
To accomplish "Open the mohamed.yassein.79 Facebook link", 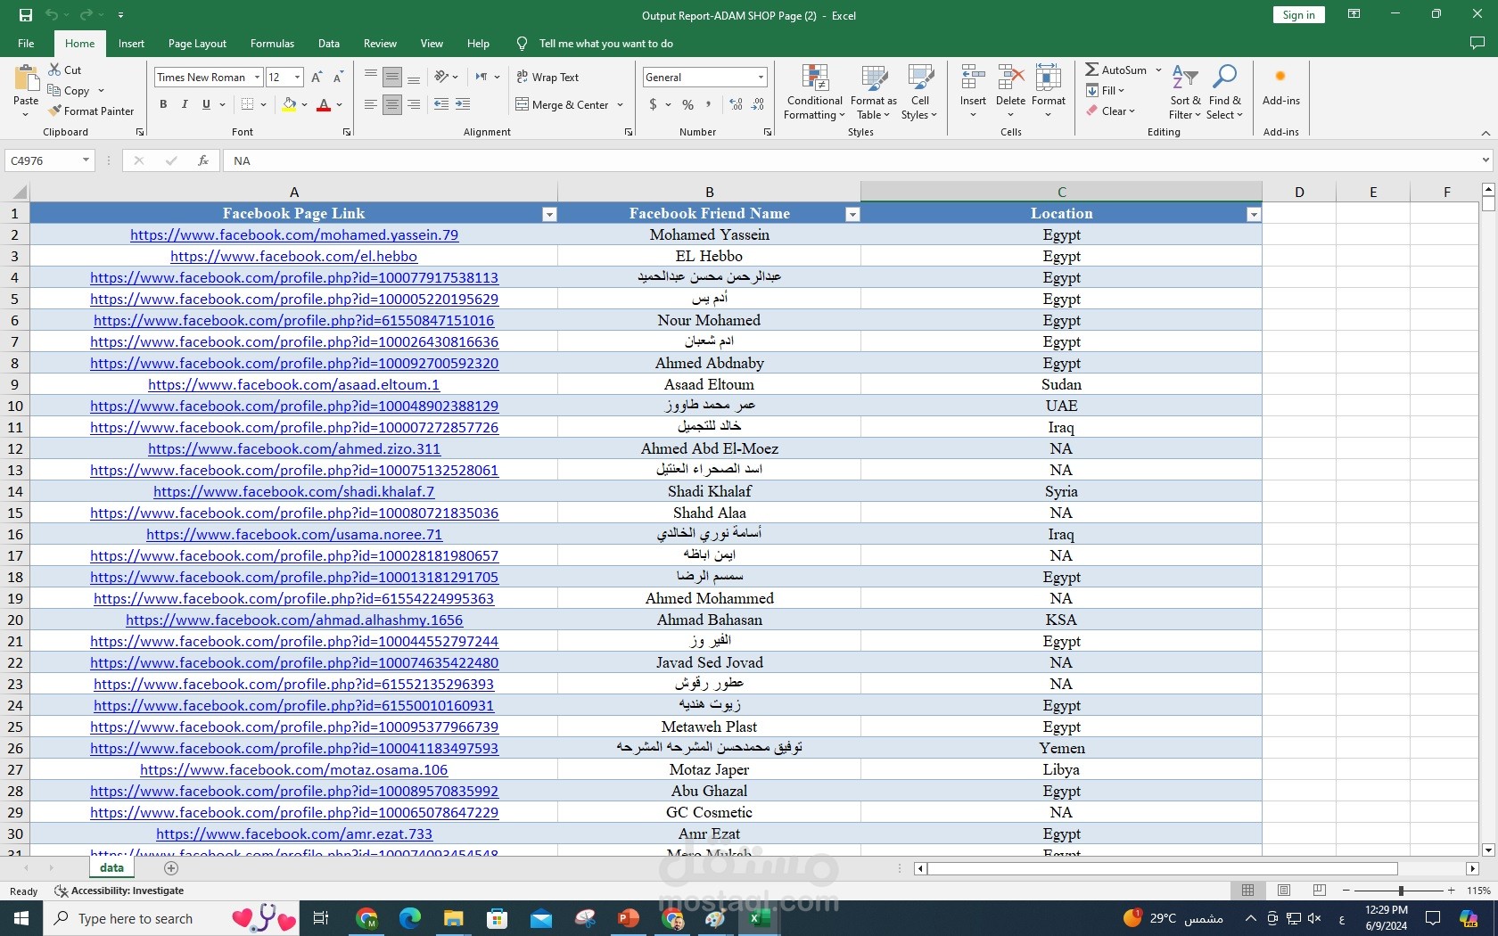I will [x=294, y=235].
